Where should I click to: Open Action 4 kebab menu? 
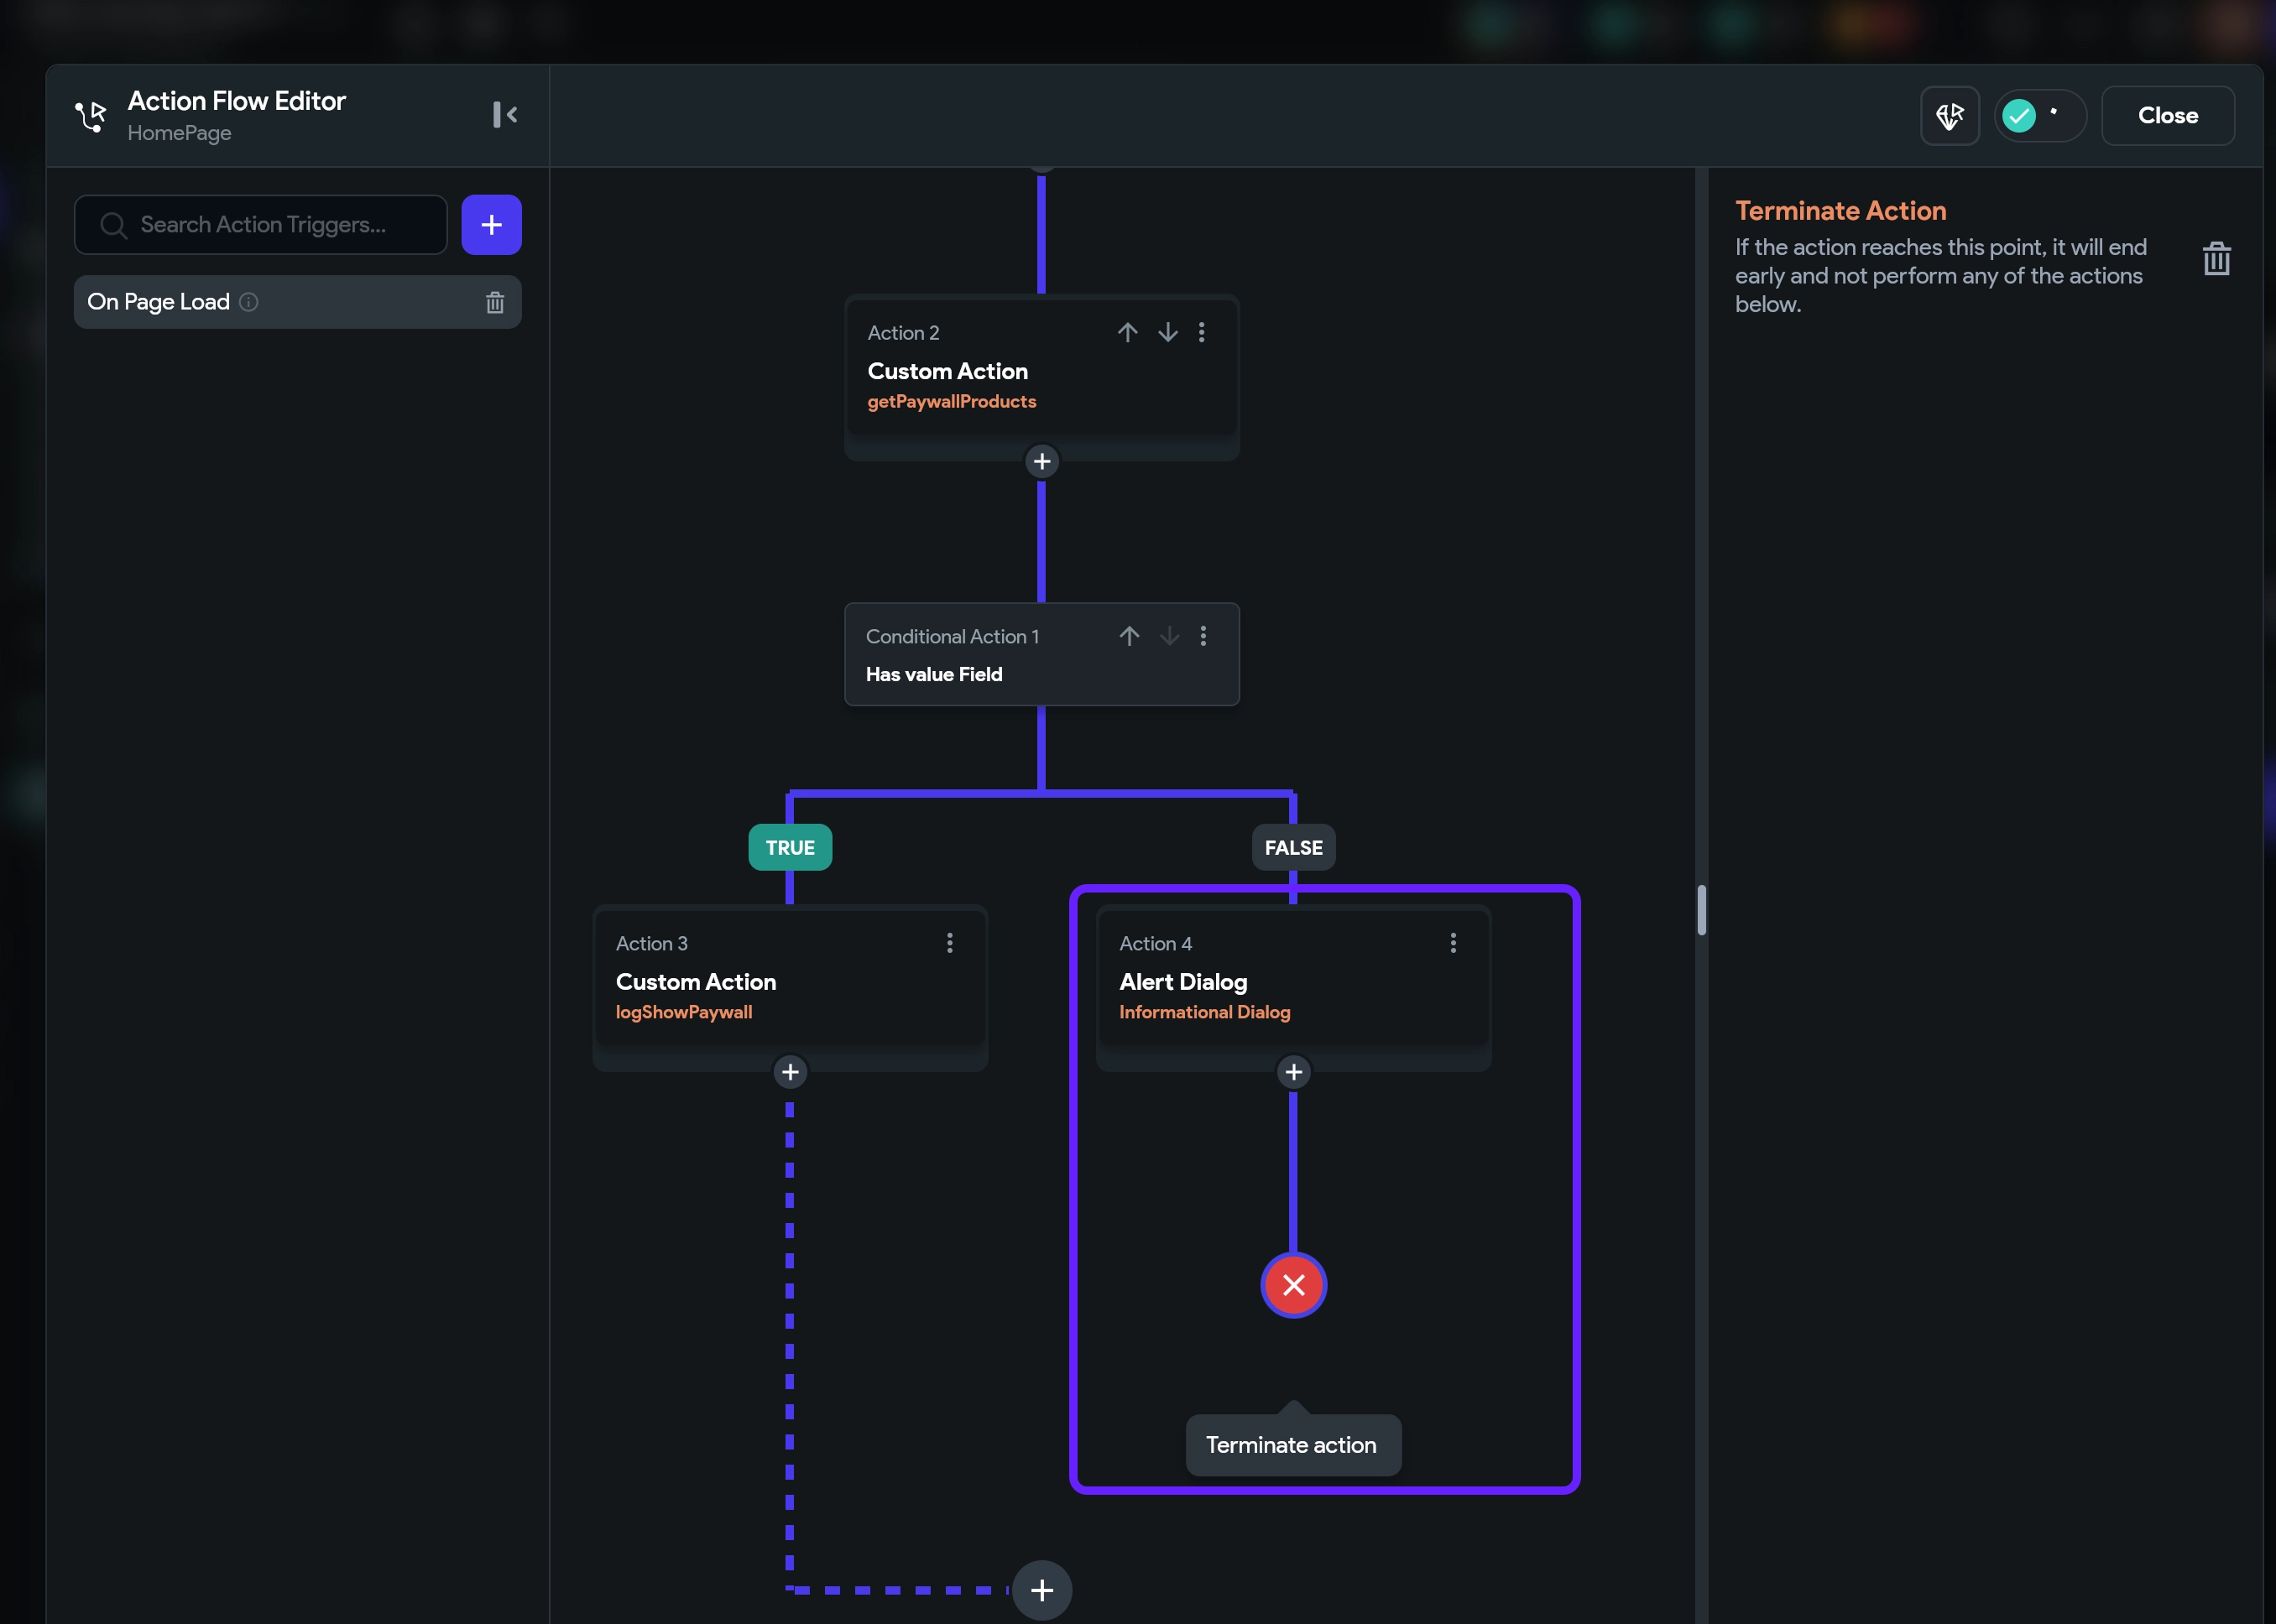(1453, 943)
